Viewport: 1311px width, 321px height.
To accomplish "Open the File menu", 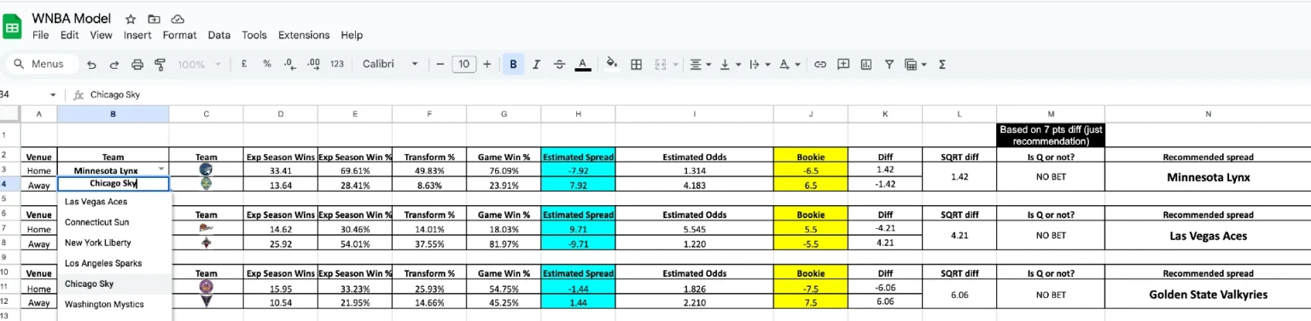I will 41,36.
